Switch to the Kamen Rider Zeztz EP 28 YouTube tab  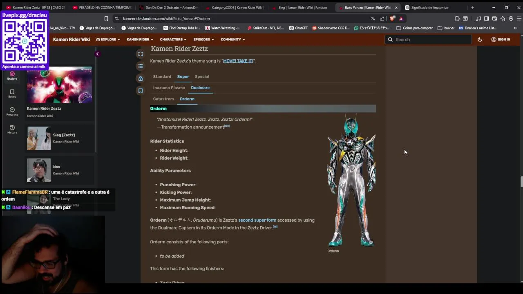click(x=35, y=7)
